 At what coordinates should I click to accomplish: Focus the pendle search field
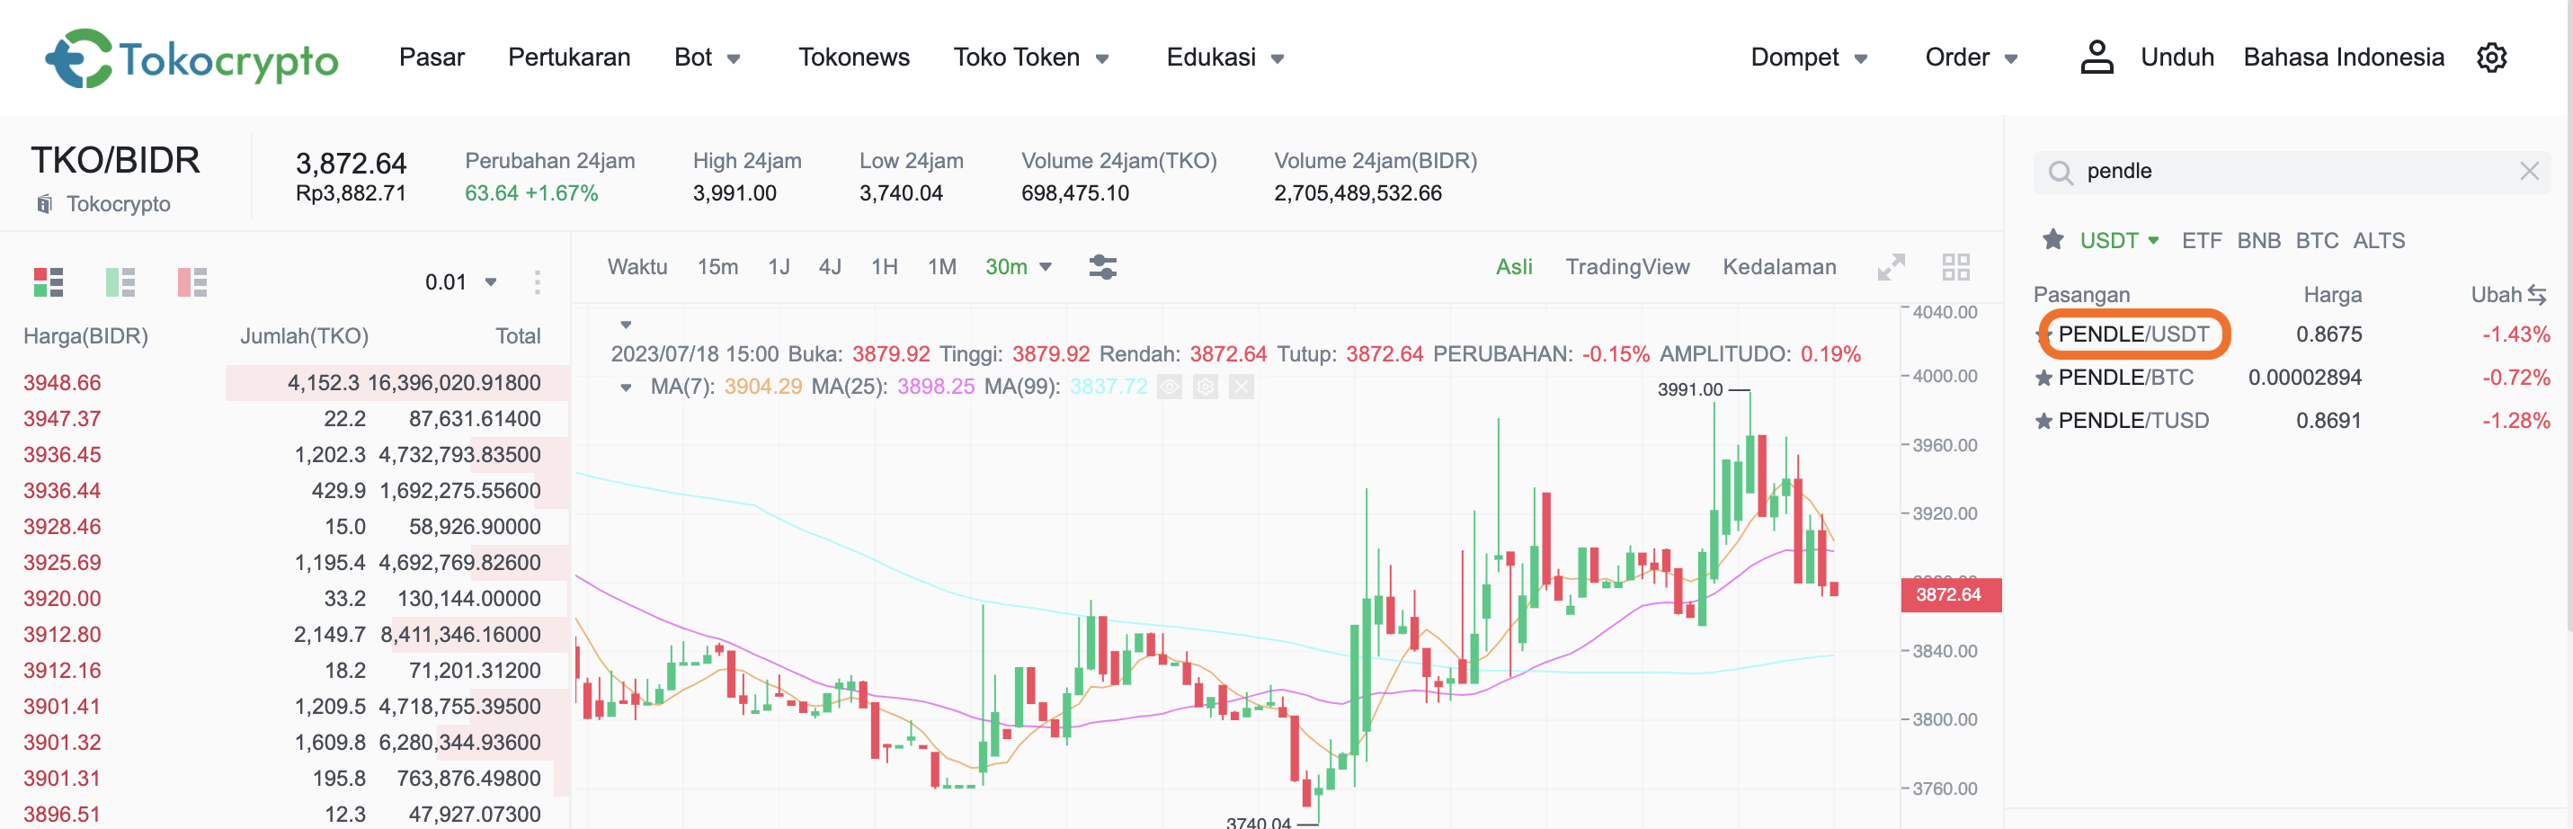click(2292, 172)
